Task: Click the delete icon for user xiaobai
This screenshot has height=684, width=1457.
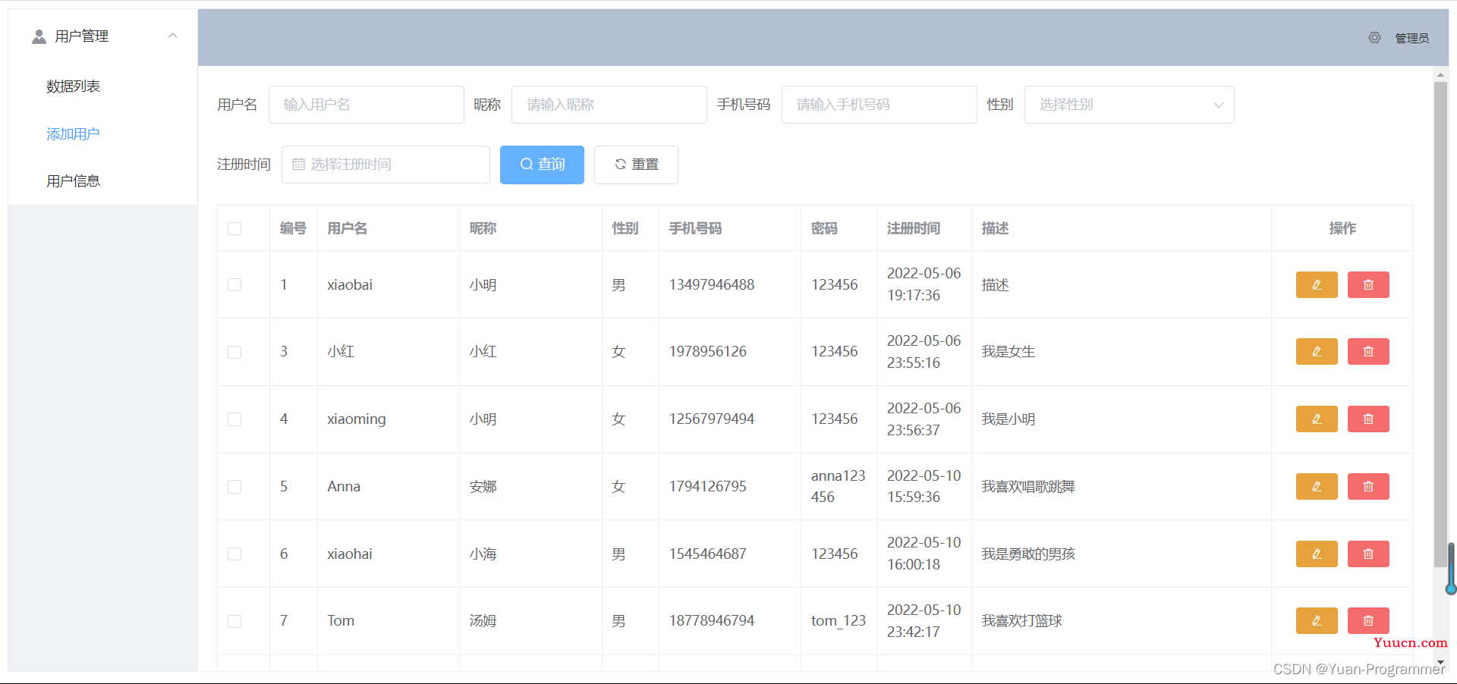Action: (x=1368, y=284)
